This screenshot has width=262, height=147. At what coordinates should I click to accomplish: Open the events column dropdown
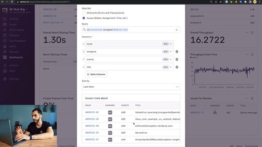171,59
